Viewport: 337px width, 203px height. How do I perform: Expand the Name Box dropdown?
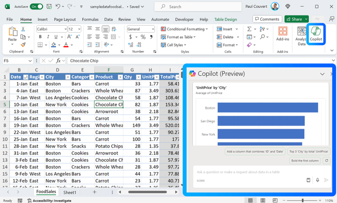point(30,61)
